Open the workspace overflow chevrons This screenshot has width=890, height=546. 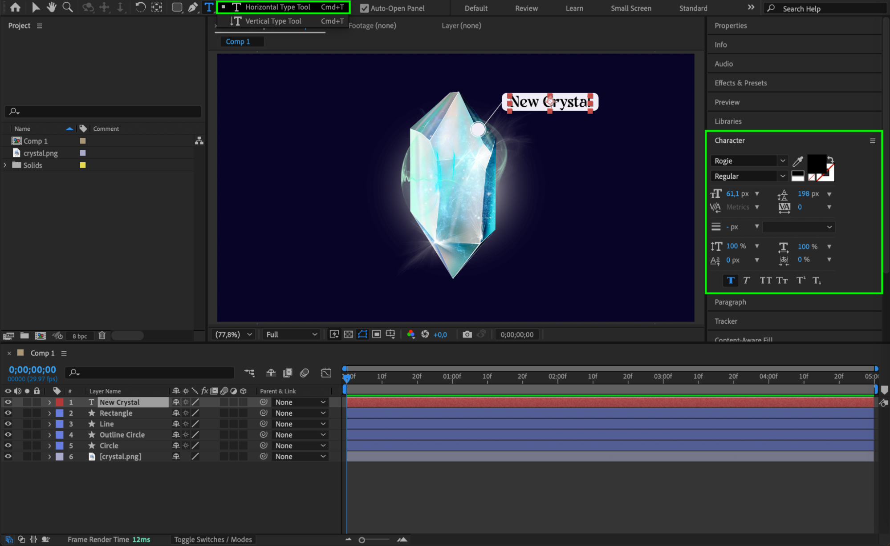pyautogui.click(x=751, y=7)
